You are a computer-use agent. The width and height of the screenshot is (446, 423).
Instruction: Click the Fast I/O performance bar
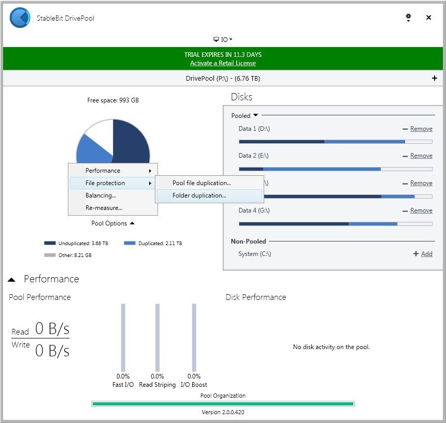click(x=123, y=338)
